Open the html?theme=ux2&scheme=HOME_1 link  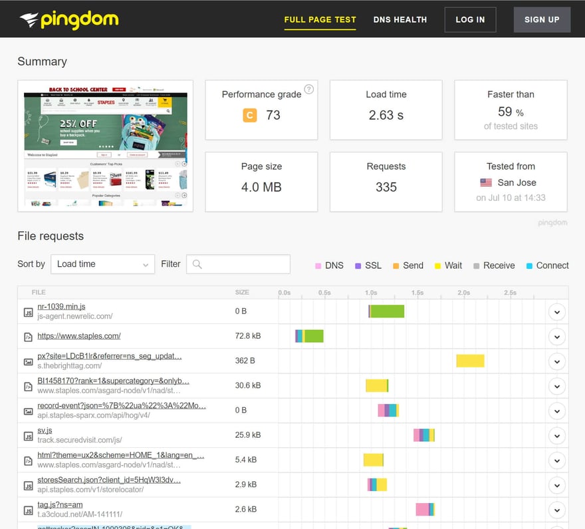pyautogui.click(x=121, y=455)
